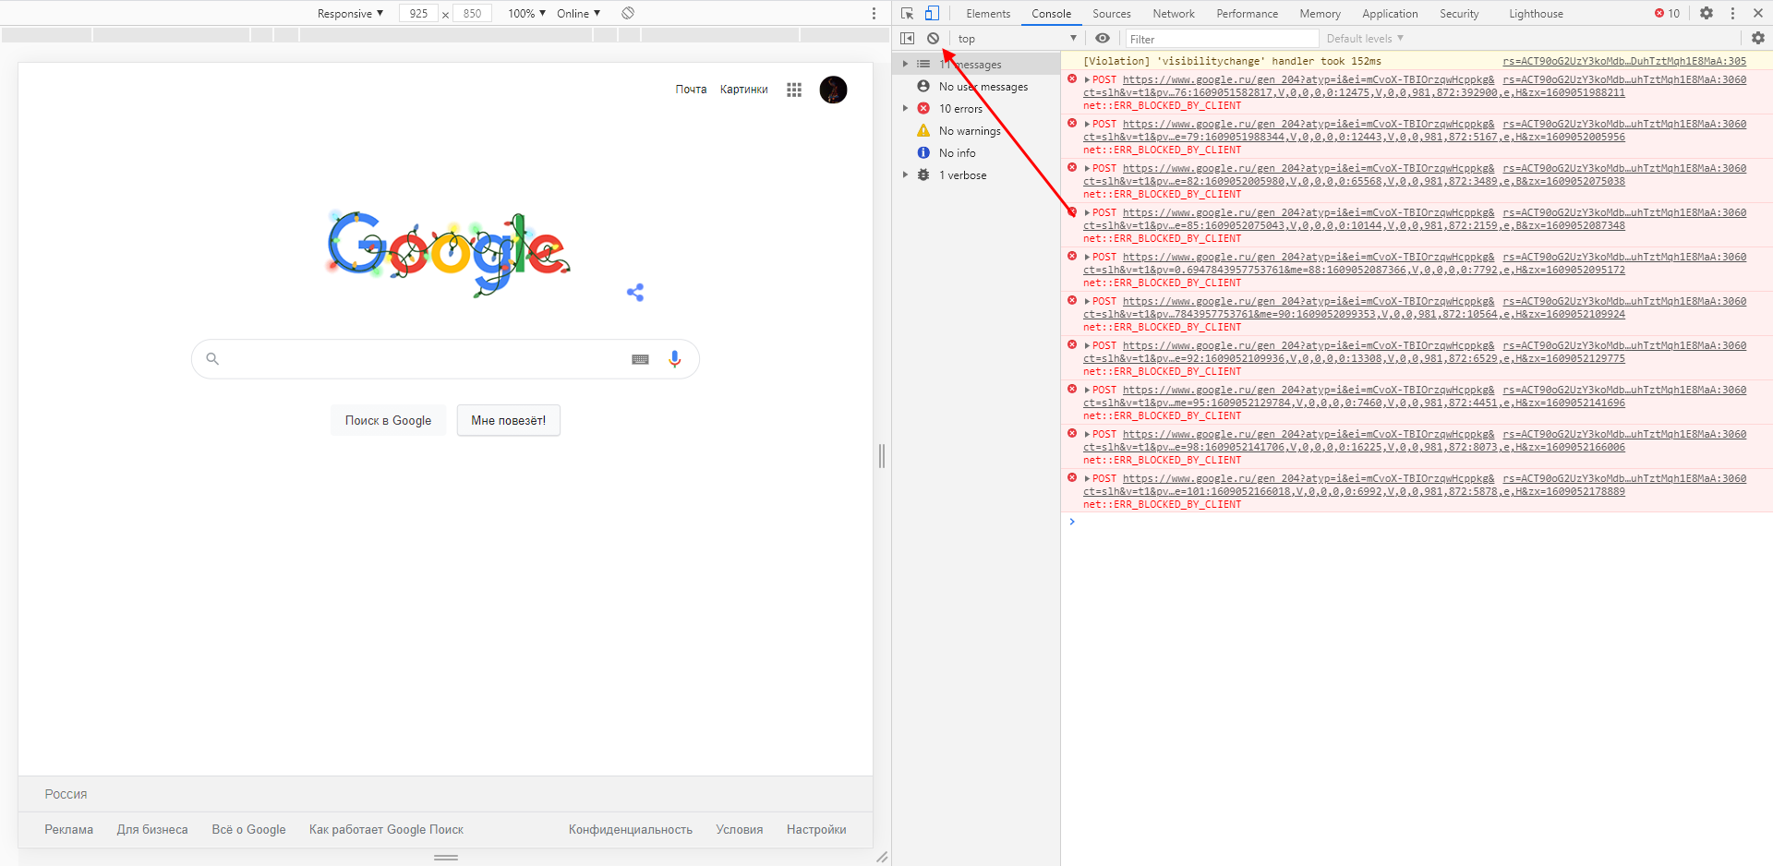This screenshot has width=1773, height=866.
Task: Expand the 10 errors group
Action: pos(905,109)
